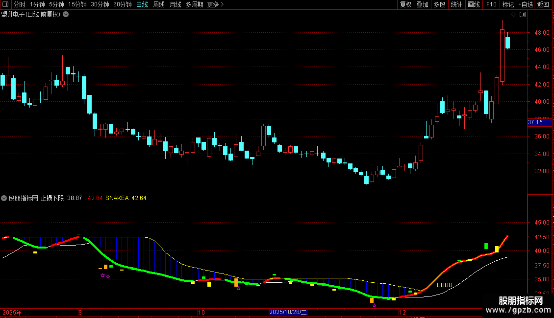The width and height of the screenshot is (554, 318).
Task: Expand the 更多 periods menu
Action: click(215, 4)
